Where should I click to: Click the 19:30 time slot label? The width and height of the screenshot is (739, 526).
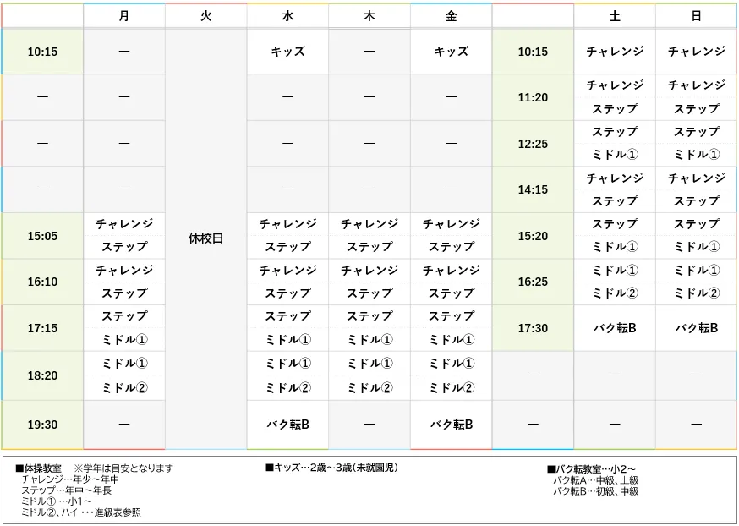(43, 423)
